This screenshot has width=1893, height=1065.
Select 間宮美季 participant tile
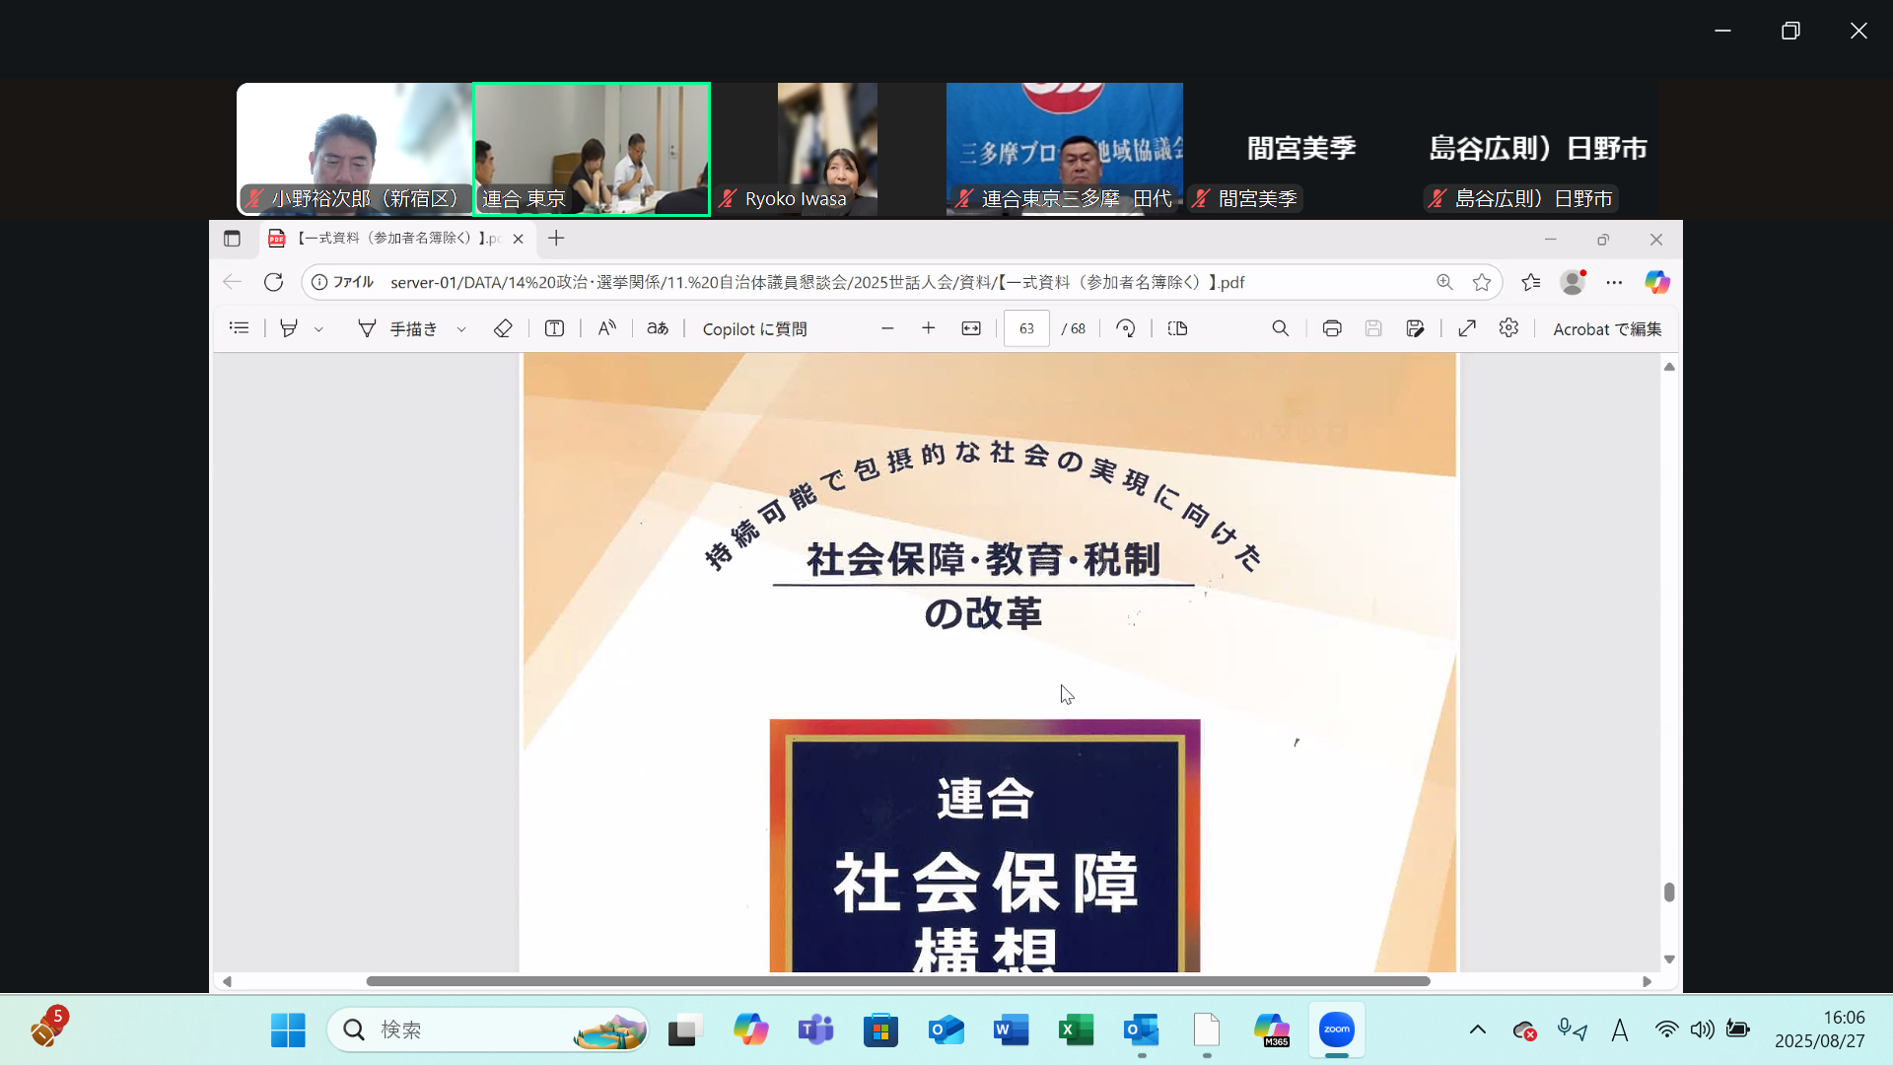pyautogui.click(x=1301, y=149)
